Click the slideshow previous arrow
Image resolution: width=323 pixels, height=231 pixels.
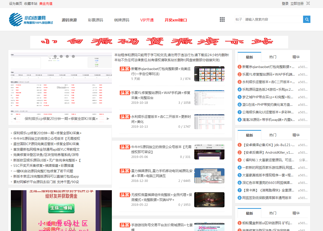pyautogui.click(x=15, y=119)
